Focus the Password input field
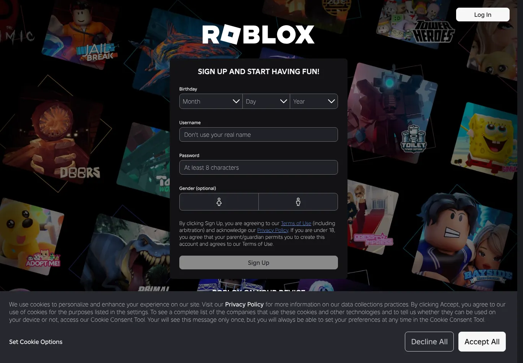 point(258,167)
